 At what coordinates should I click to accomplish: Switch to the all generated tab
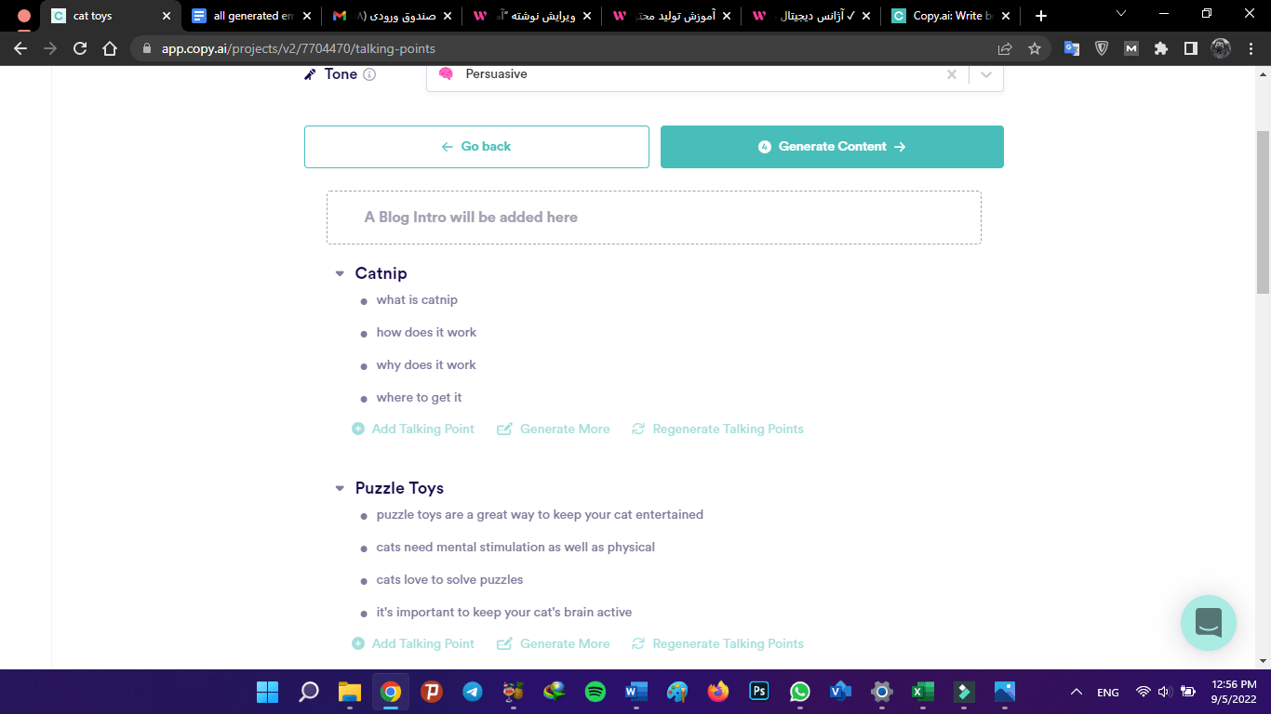(251, 16)
